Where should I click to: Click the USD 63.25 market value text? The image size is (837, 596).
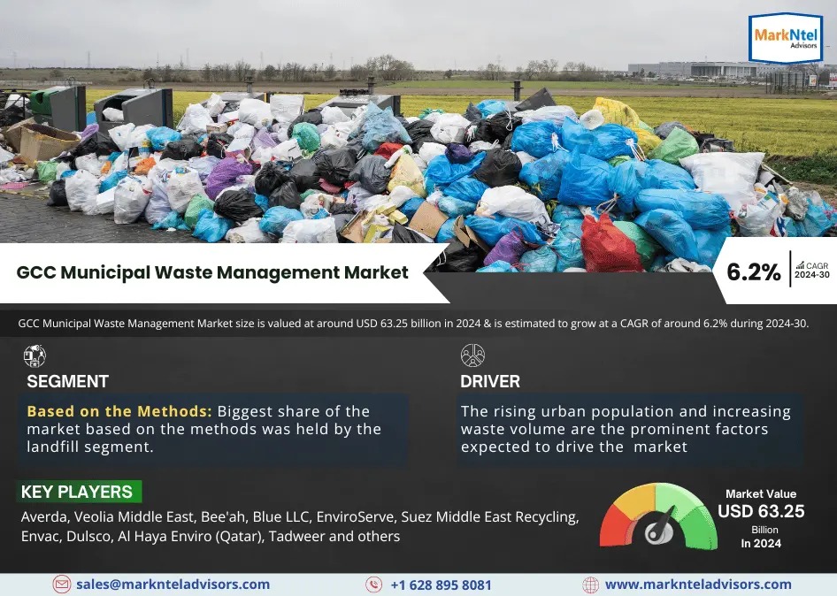(761, 511)
